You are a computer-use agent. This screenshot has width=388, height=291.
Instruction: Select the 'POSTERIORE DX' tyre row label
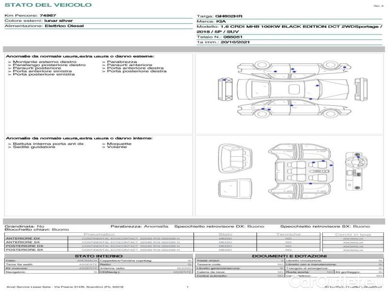point(25,246)
